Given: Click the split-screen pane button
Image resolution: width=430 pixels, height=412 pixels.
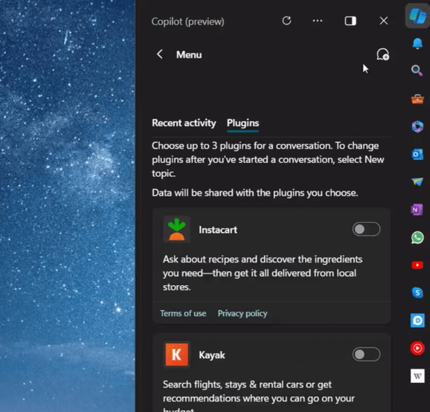Looking at the screenshot, I should tap(350, 21).
